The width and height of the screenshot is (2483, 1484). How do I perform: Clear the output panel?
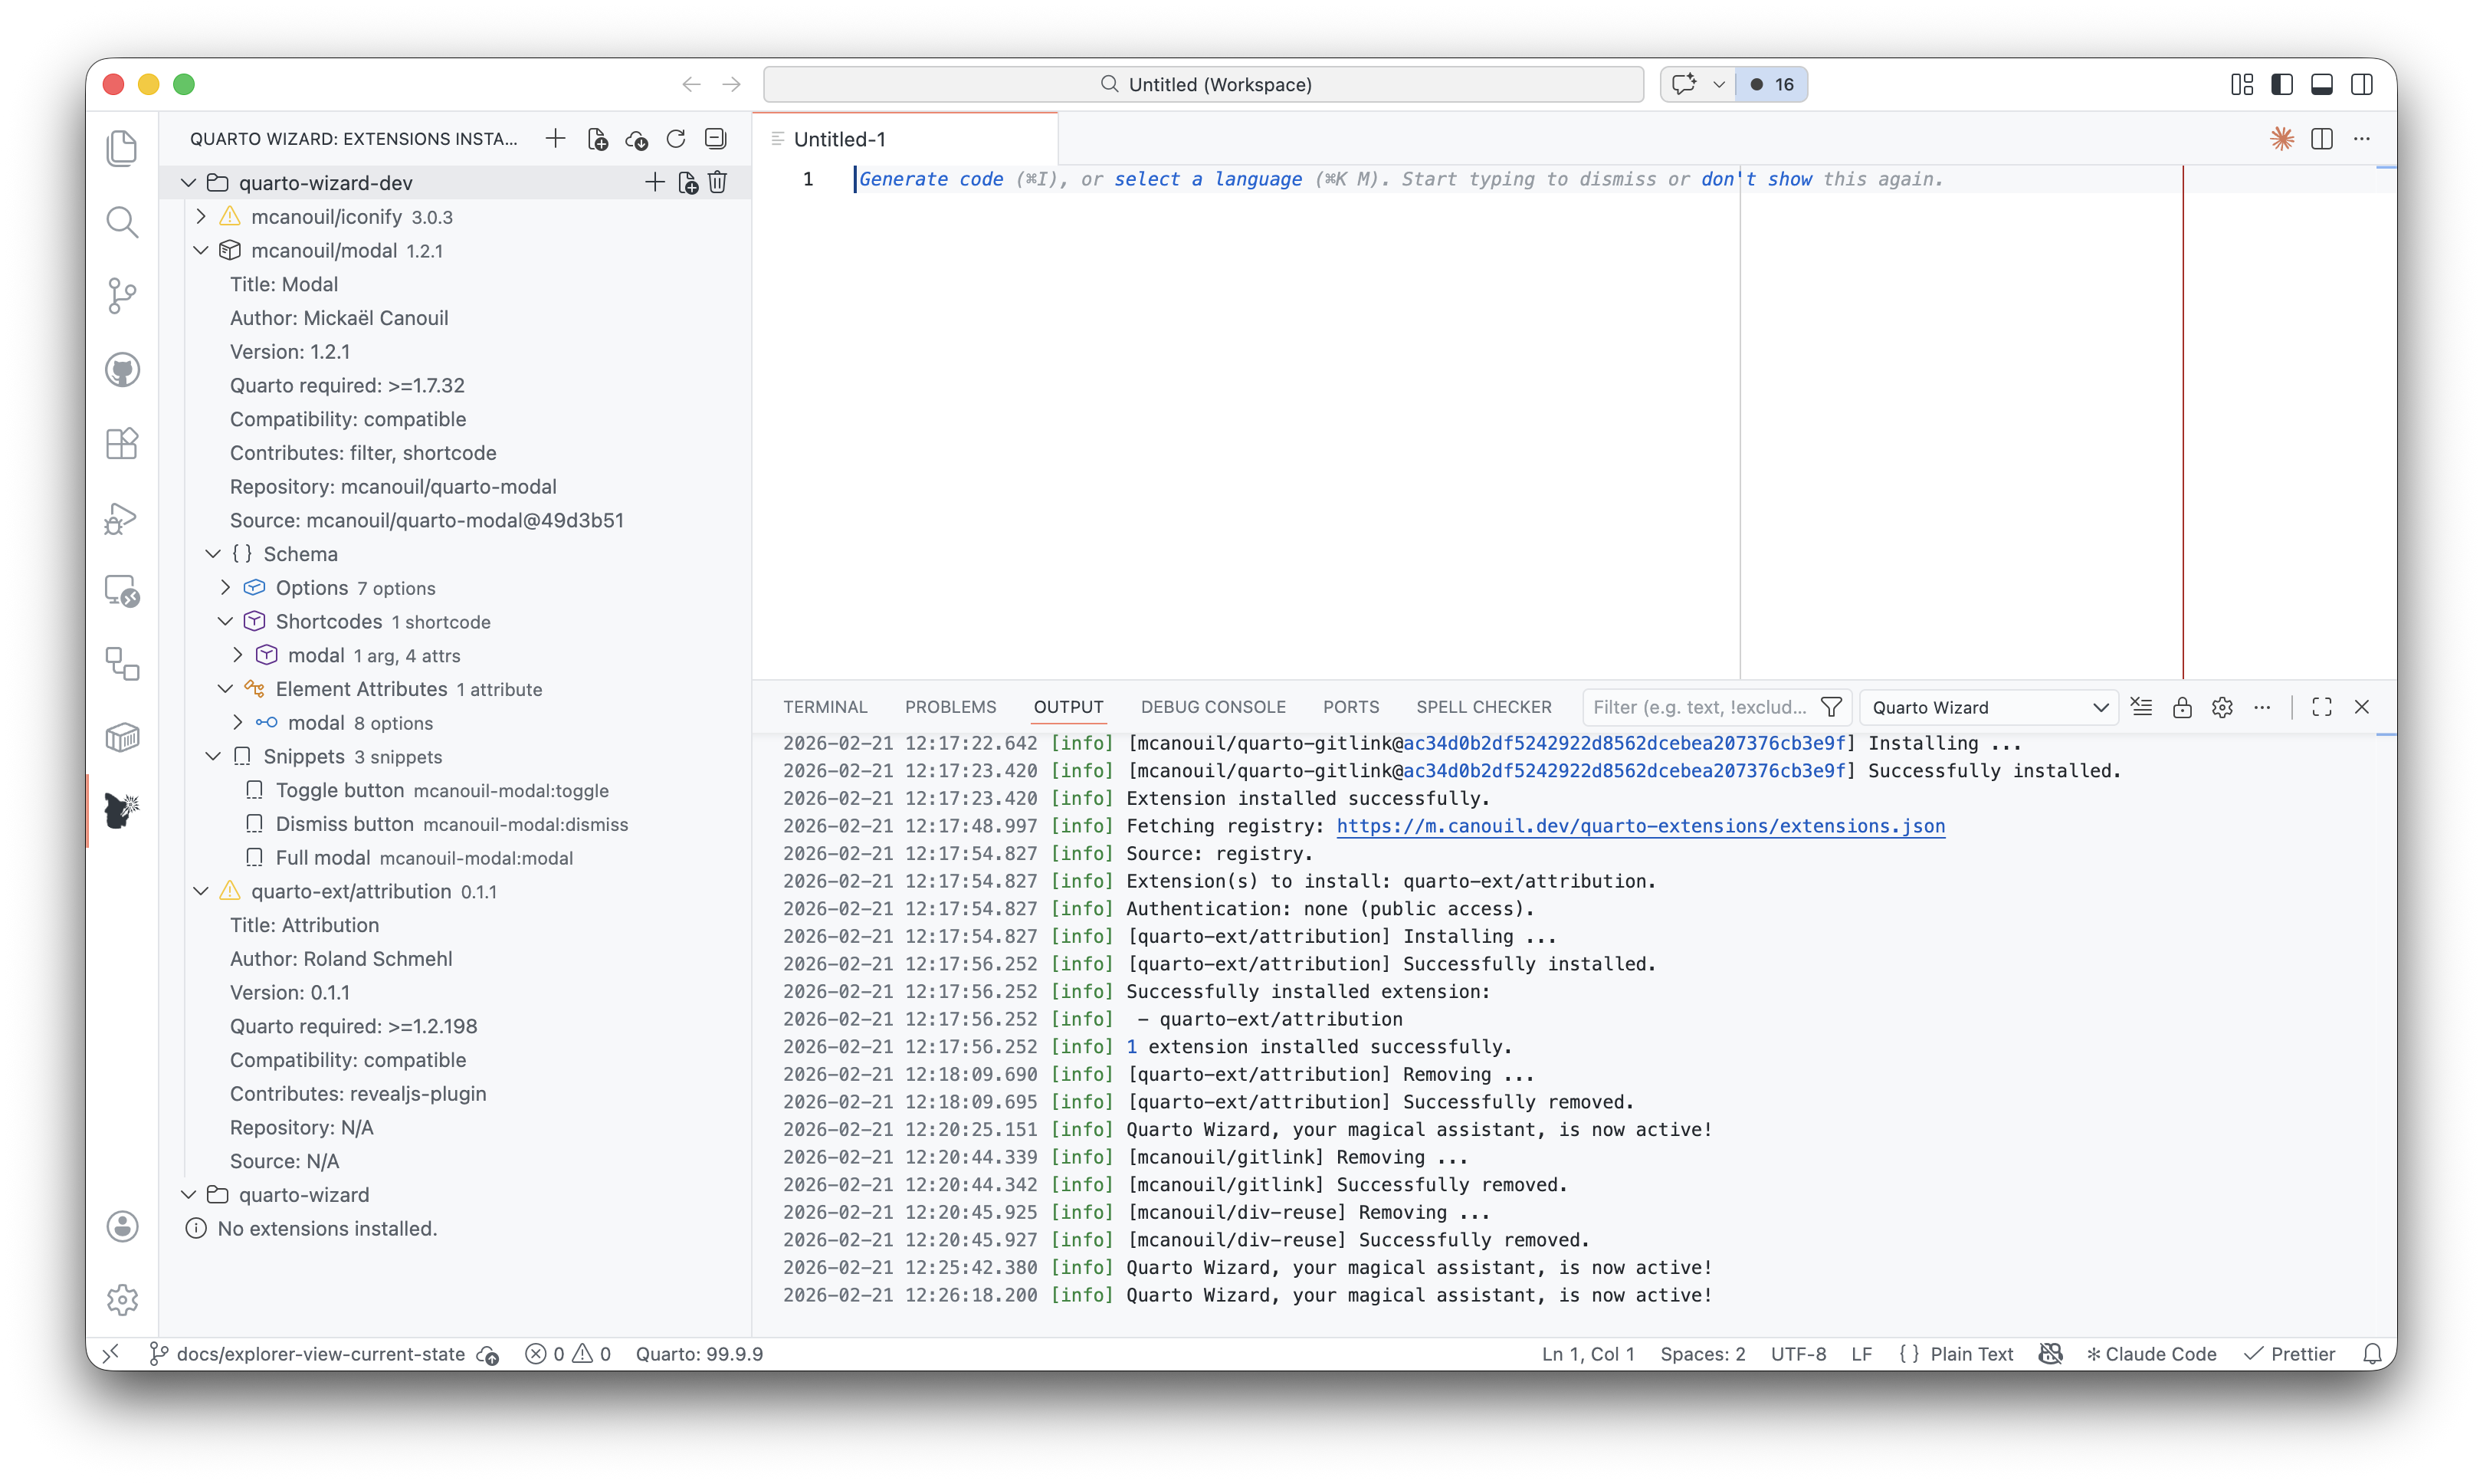click(2141, 707)
